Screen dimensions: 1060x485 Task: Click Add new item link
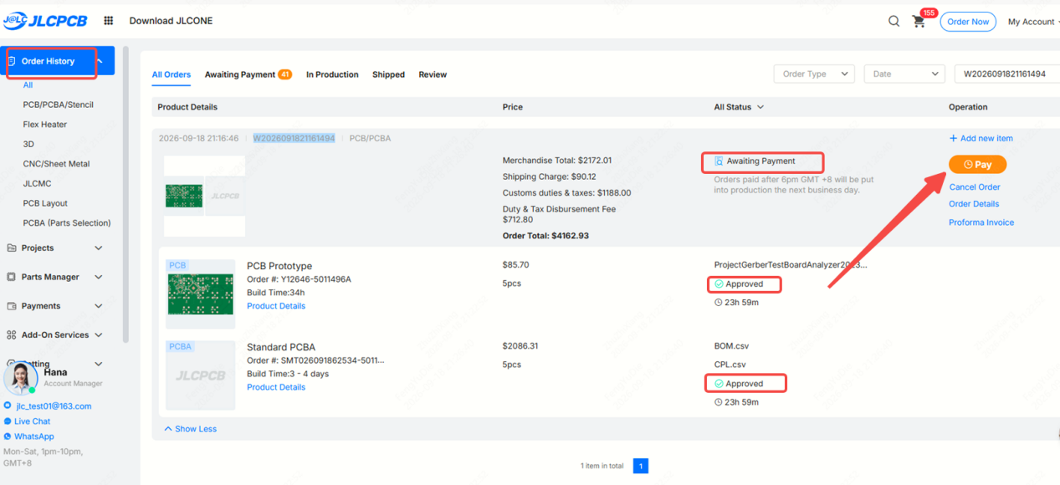click(981, 139)
